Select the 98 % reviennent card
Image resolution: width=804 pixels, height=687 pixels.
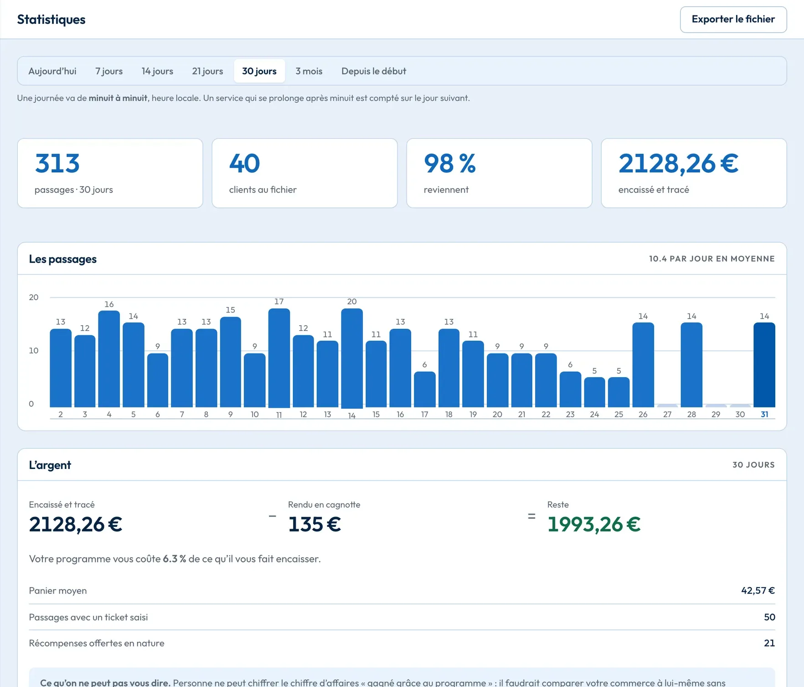[499, 173]
